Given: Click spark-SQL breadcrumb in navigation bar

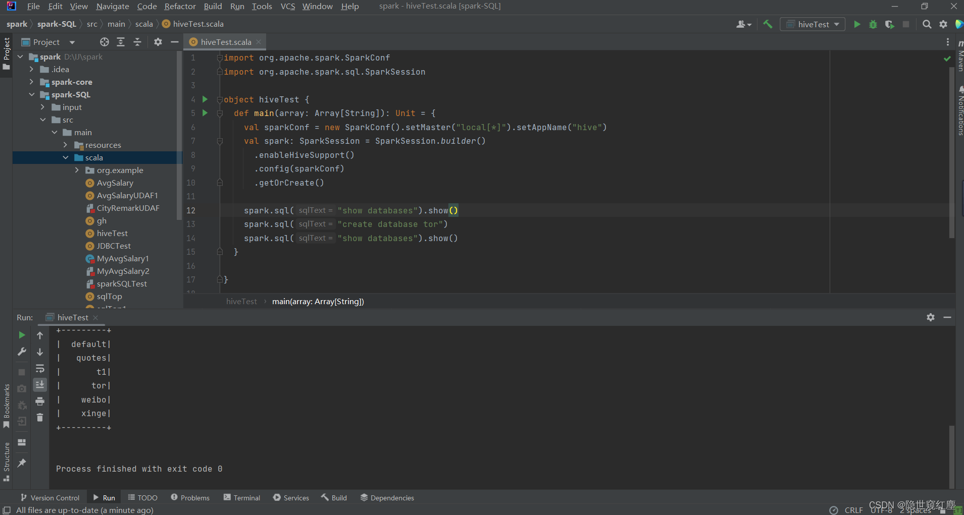Looking at the screenshot, I should coord(57,24).
